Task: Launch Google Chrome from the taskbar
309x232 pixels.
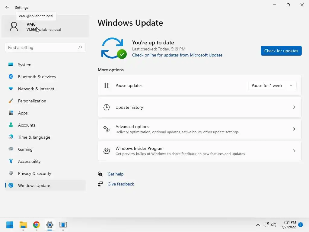Action: click(37, 225)
